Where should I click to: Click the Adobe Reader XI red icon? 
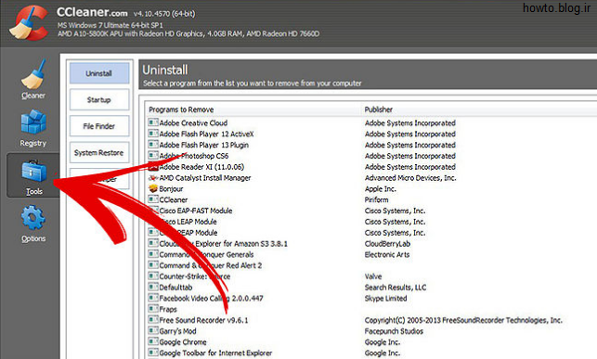153,167
